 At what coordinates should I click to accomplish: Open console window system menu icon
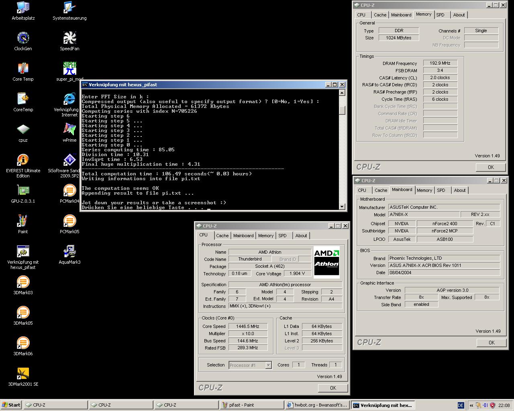[85, 85]
